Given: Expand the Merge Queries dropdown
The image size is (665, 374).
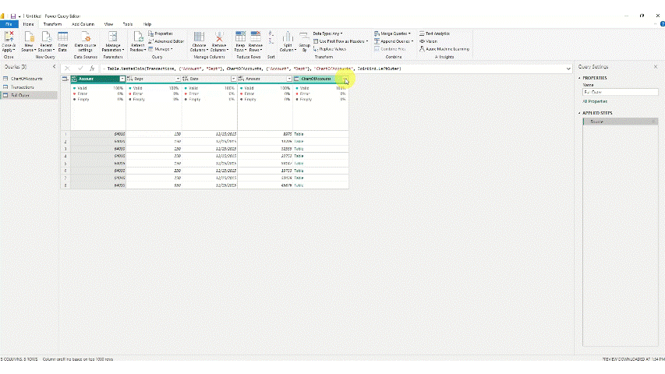Looking at the screenshot, I should pyautogui.click(x=395, y=34).
